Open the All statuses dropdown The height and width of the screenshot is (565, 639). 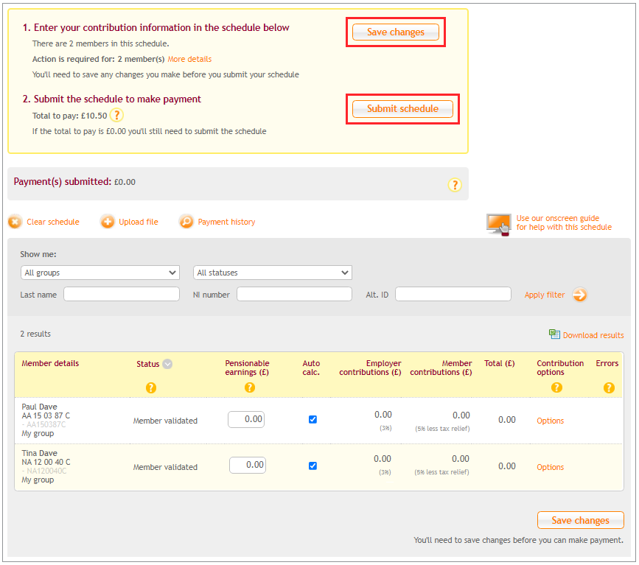click(272, 272)
